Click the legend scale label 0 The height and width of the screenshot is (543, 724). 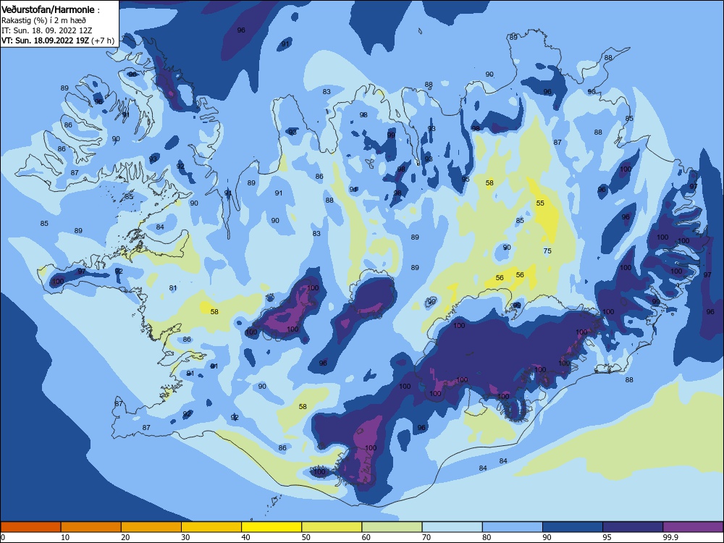(x=3, y=537)
